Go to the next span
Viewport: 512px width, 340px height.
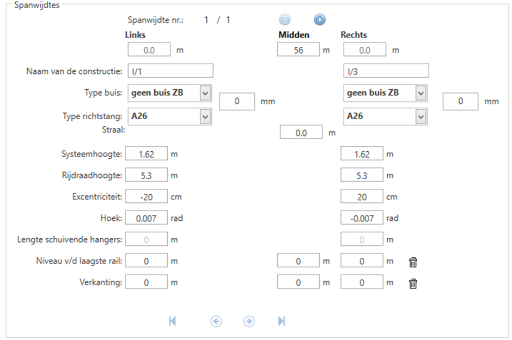[x=249, y=322]
